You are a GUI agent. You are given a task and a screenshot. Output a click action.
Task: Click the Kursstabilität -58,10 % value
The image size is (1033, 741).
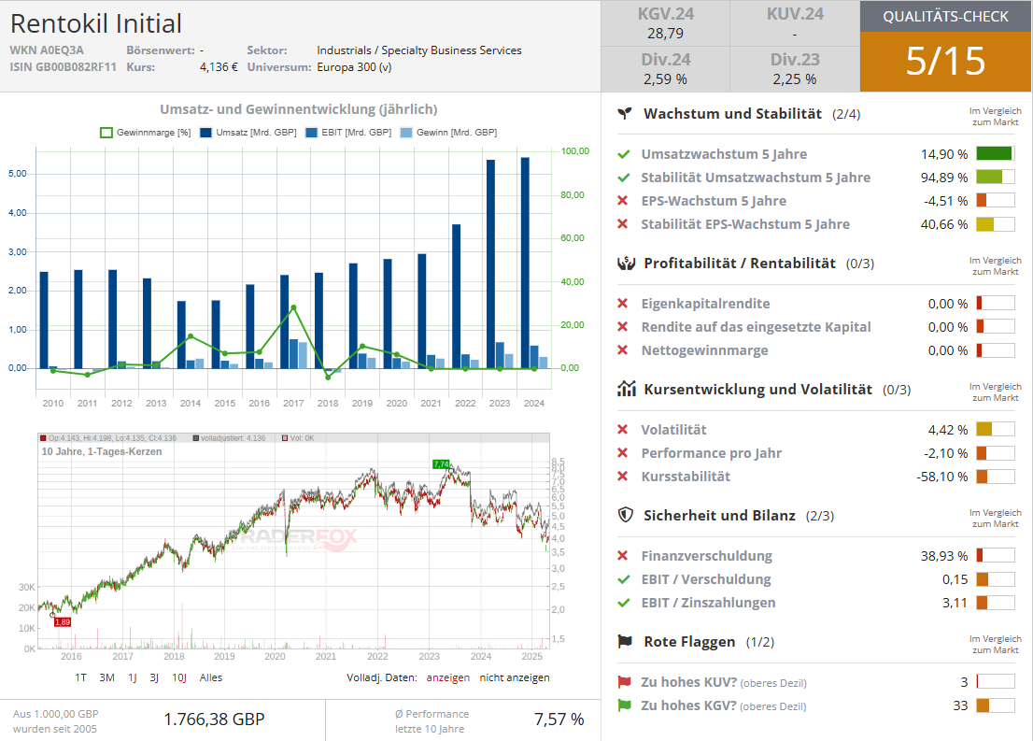click(x=942, y=476)
